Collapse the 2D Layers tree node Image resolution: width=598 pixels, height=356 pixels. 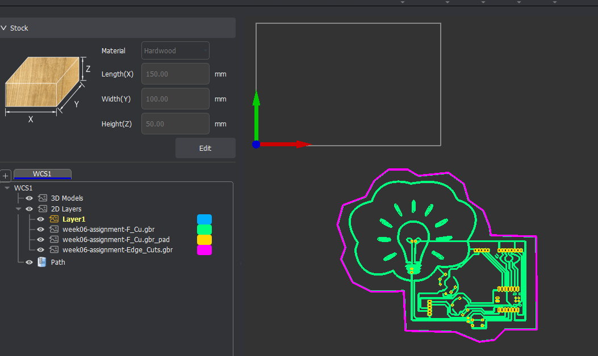click(x=18, y=209)
